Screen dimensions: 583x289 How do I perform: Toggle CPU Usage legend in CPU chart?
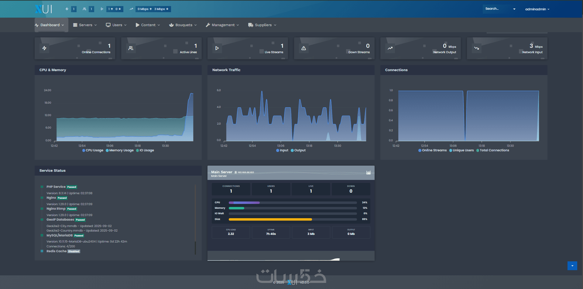click(93, 150)
